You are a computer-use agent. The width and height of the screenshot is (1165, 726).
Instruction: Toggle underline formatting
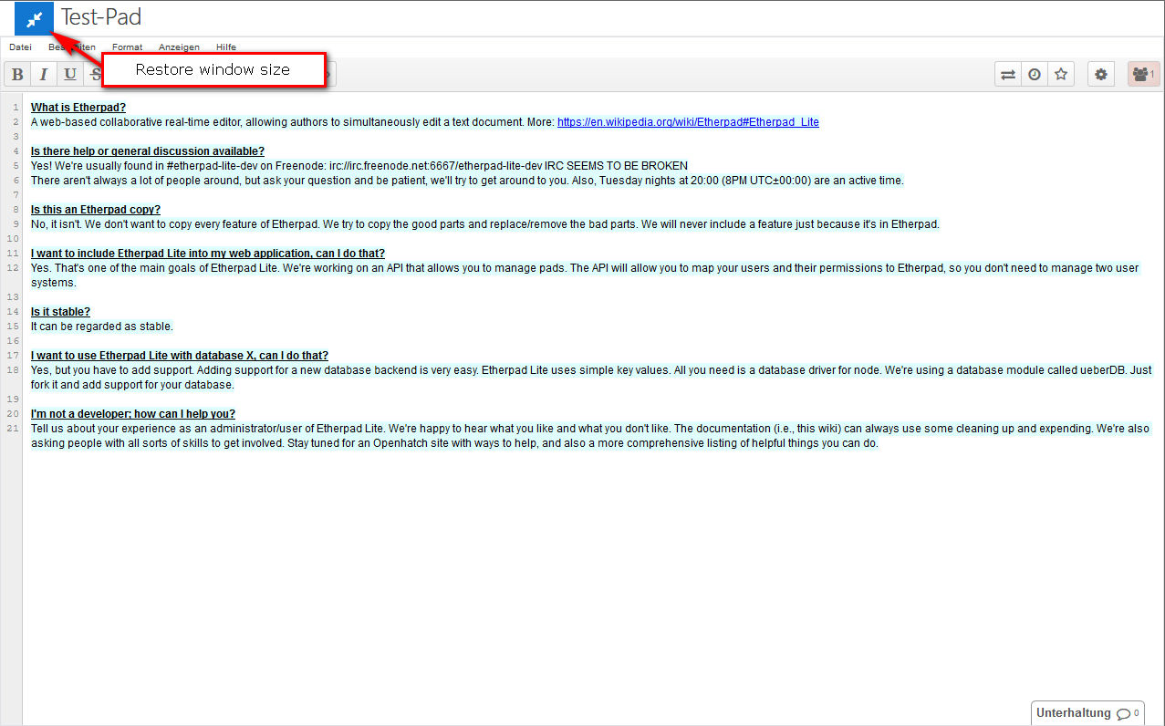(69, 75)
